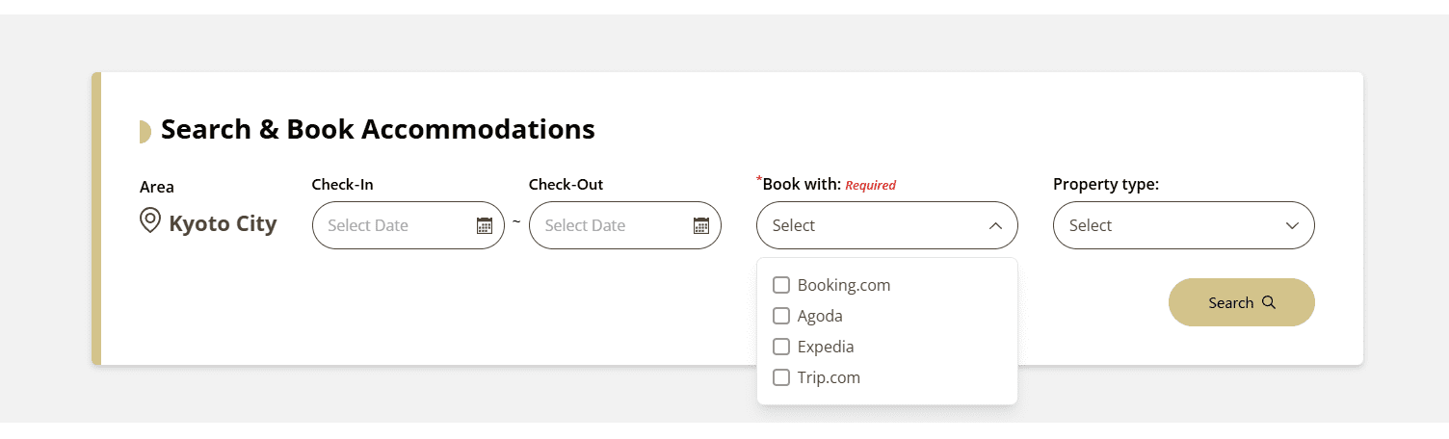Click the Book with Select dropdown field
The width and height of the screenshot is (1449, 439).
click(867, 225)
